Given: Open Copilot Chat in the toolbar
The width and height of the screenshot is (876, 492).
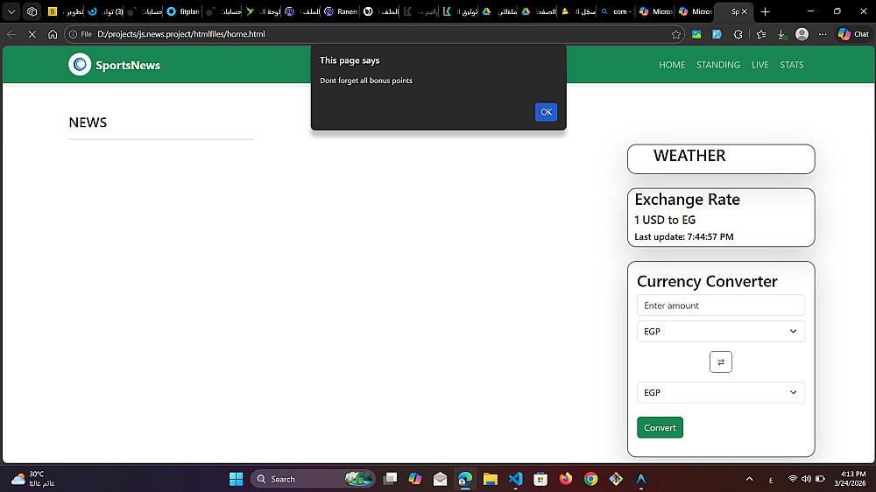Looking at the screenshot, I should (853, 34).
